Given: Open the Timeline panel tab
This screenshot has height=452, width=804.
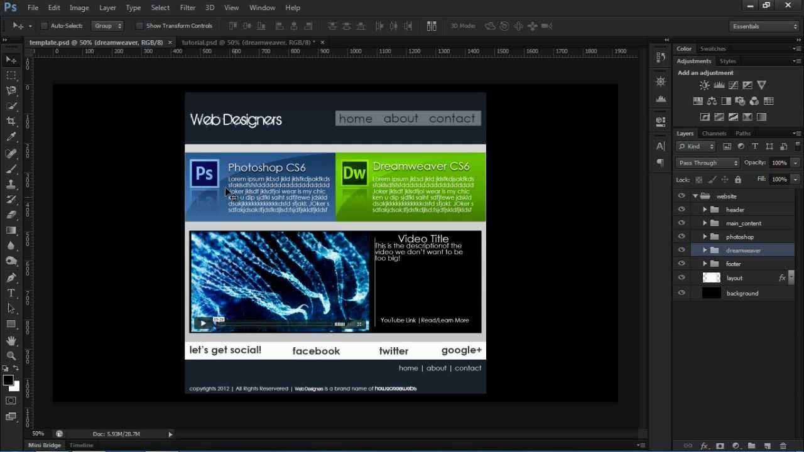Looking at the screenshot, I should point(81,445).
